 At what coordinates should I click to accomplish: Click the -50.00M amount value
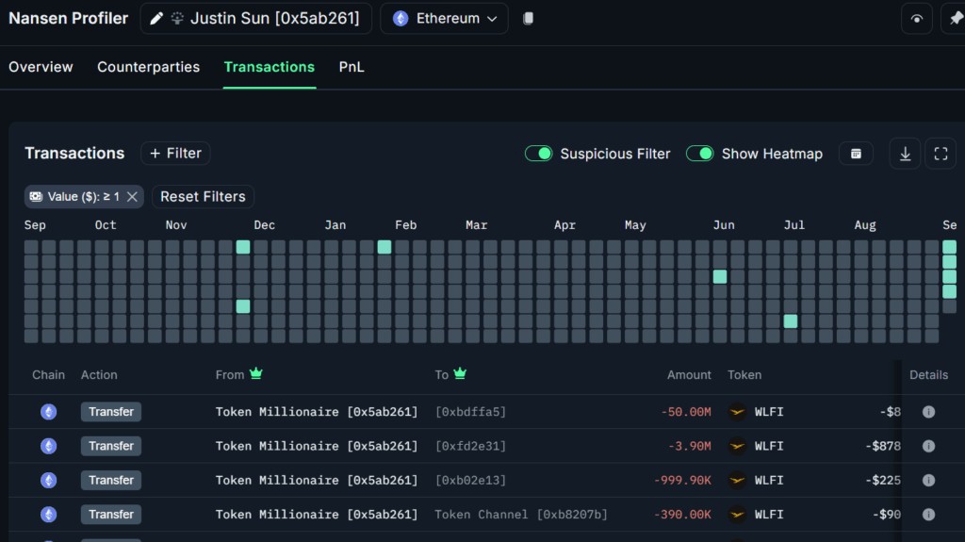point(686,411)
